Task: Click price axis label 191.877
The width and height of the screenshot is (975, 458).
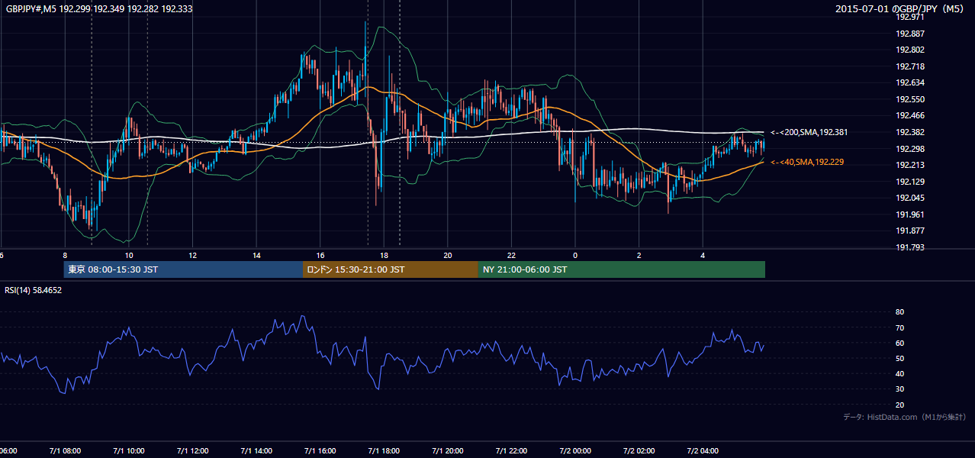Action: [909, 231]
